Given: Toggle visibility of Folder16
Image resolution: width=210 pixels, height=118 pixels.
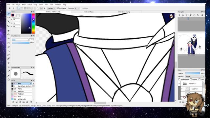Looking at the screenshot, I should click(179, 84).
